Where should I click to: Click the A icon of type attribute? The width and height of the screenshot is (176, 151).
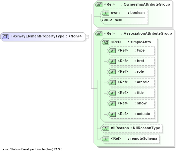[112, 51]
